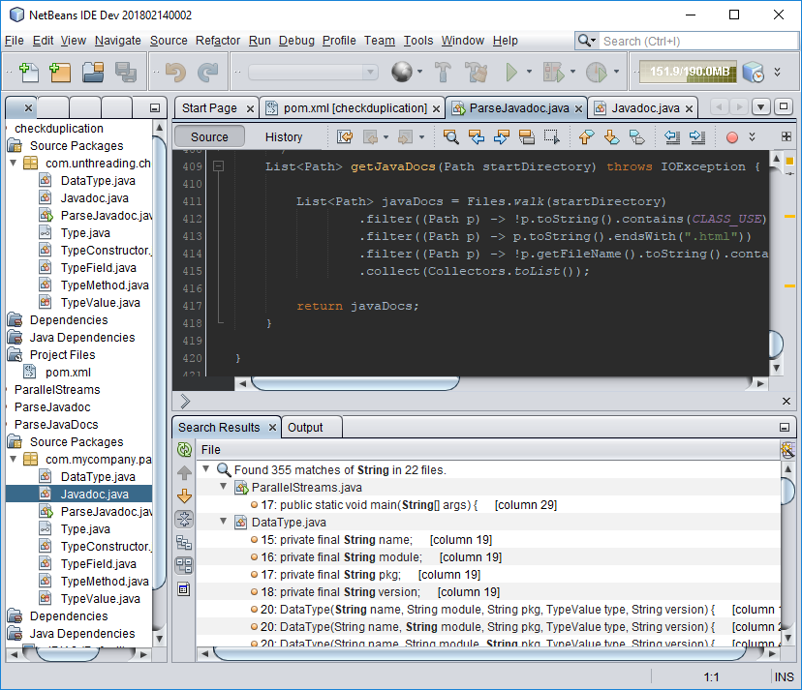Open dropdown arrow next to globe icon

(420, 72)
